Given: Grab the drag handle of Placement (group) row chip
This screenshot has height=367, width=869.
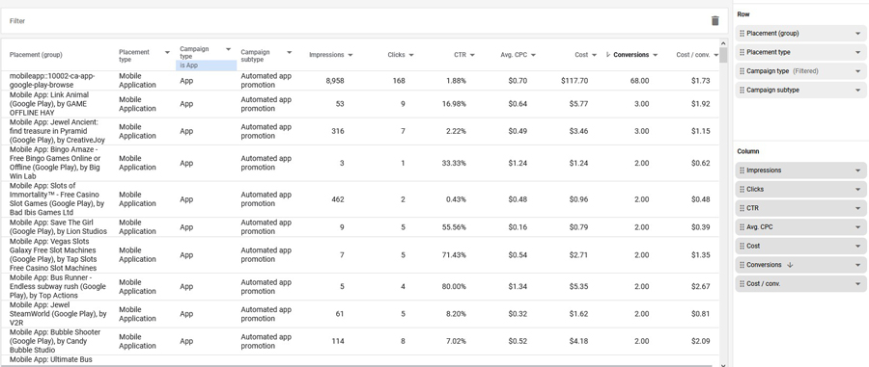Looking at the screenshot, I should click(742, 33).
